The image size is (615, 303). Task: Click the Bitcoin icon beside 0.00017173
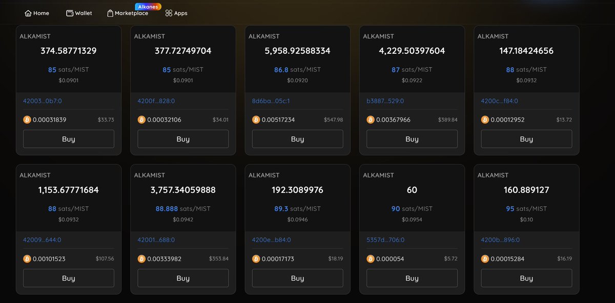click(x=256, y=259)
